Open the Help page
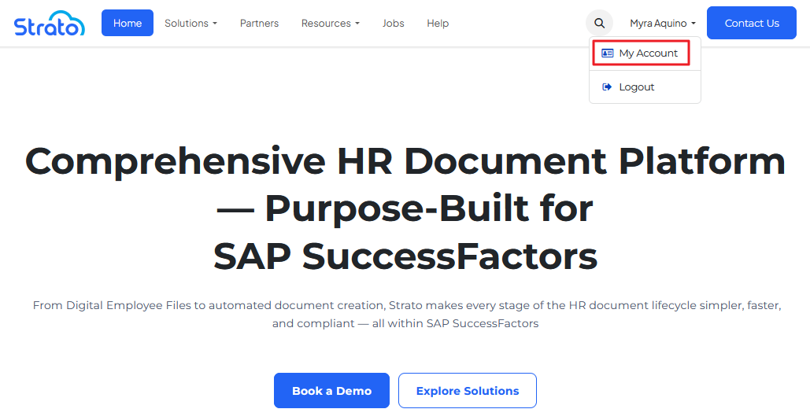Viewport: 810px width, 420px height. 438,24
